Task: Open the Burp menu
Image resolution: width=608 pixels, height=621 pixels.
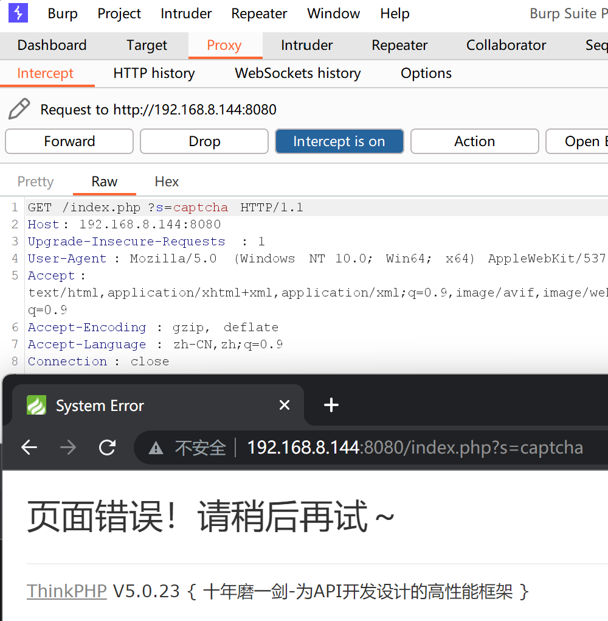Action: point(63,13)
